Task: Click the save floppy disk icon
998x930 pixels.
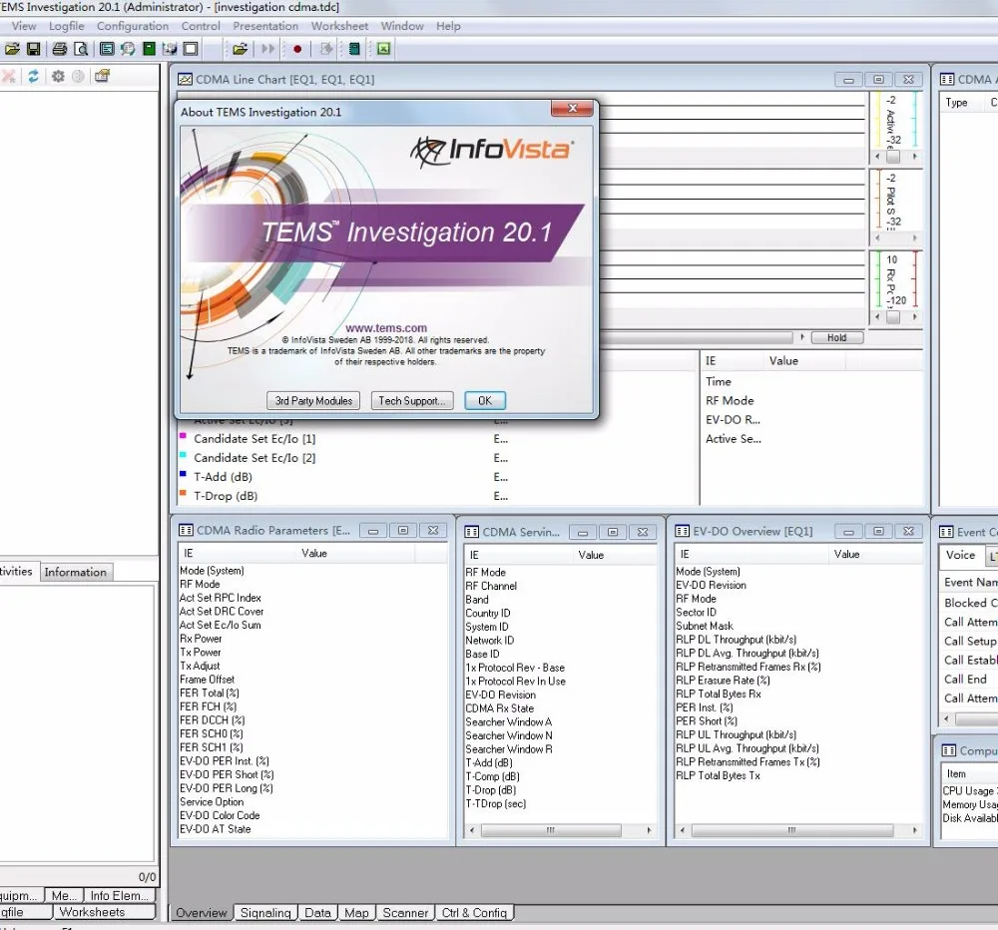Action: (33, 49)
